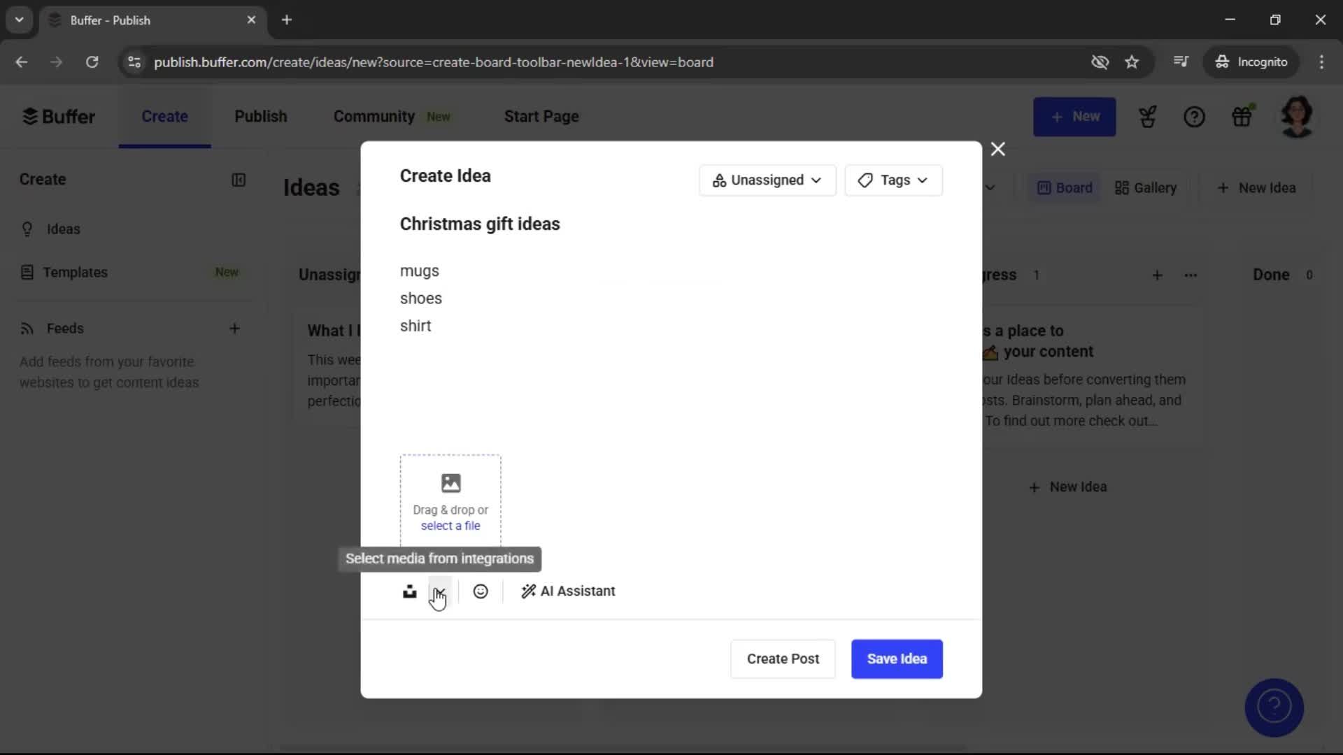Open the profile avatar picture
The width and height of the screenshot is (1343, 755).
[1298, 116]
